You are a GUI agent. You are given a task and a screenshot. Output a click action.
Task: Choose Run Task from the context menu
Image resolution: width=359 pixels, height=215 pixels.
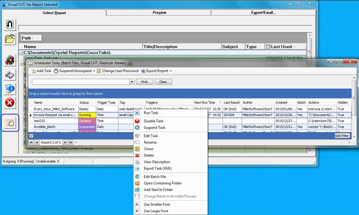pyautogui.click(x=151, y=113)
